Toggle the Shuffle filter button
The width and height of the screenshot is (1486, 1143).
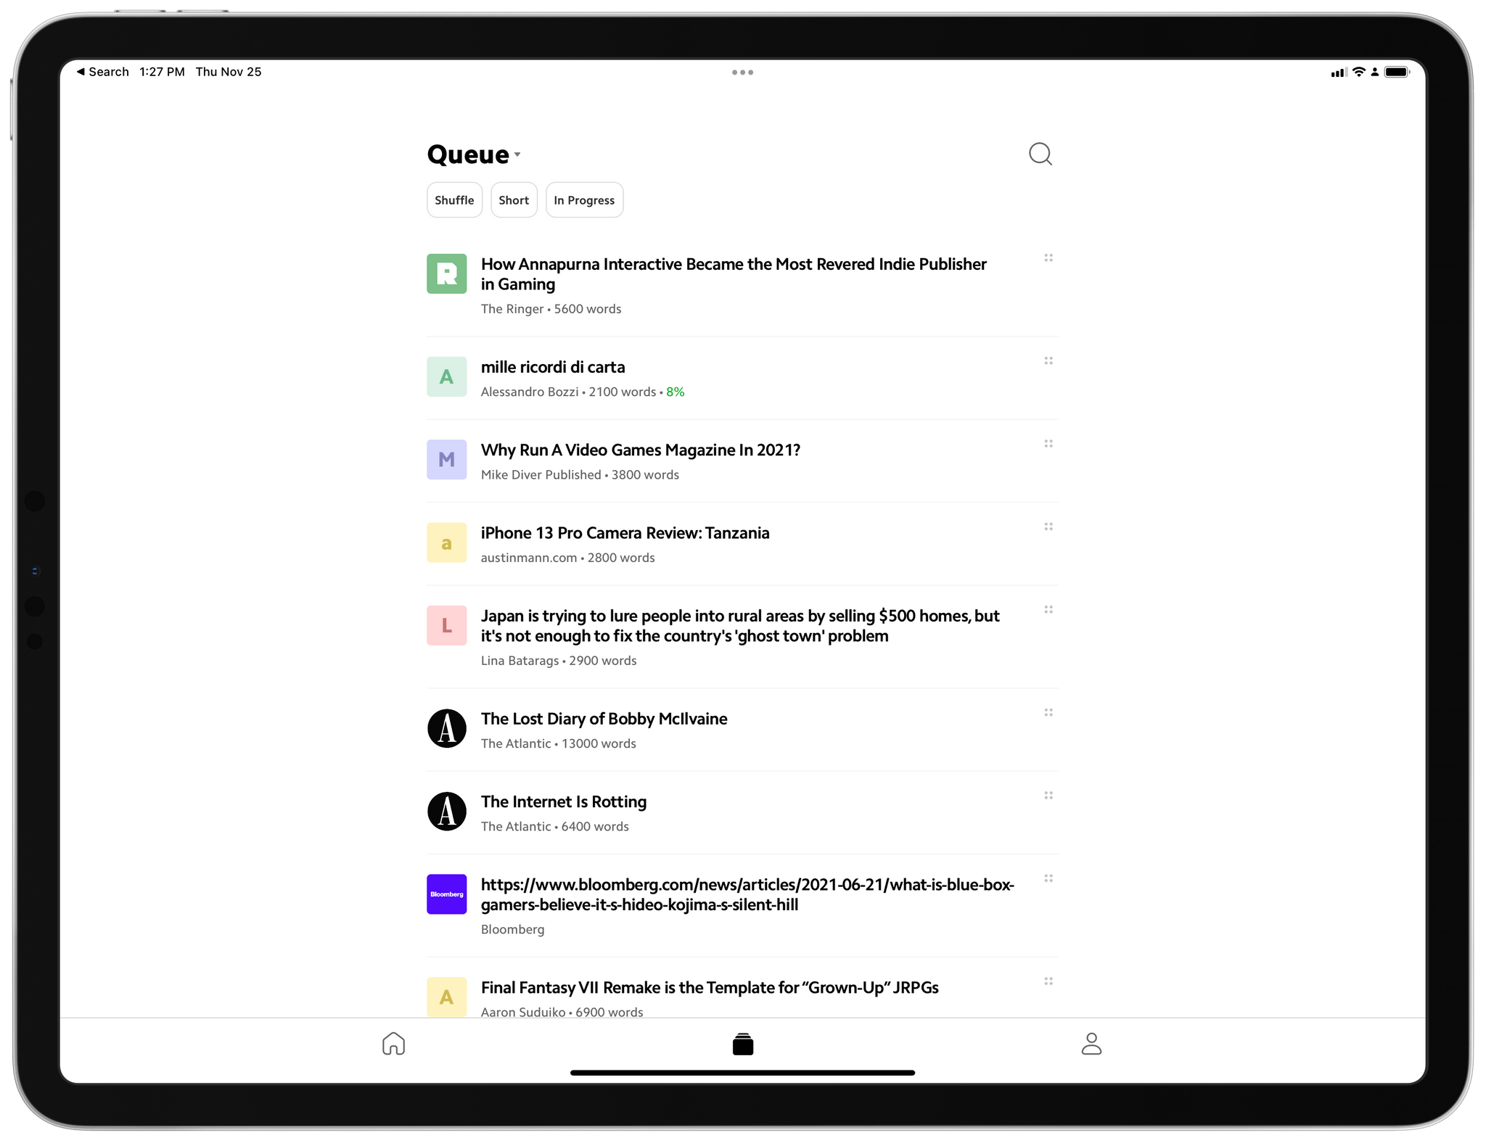pyautogui.click(x=453, y=199)
